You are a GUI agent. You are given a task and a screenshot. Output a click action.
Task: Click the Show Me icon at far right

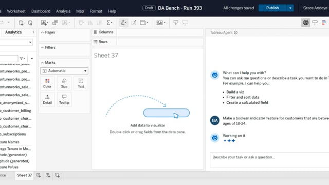coord(324,23)
